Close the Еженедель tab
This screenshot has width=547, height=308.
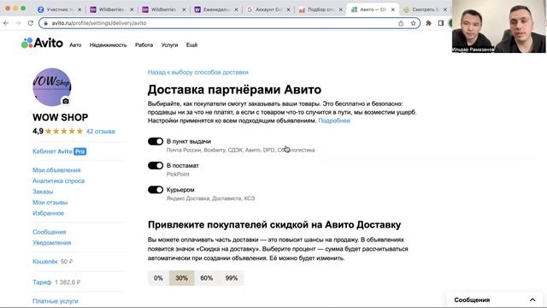tap(236, 9)
